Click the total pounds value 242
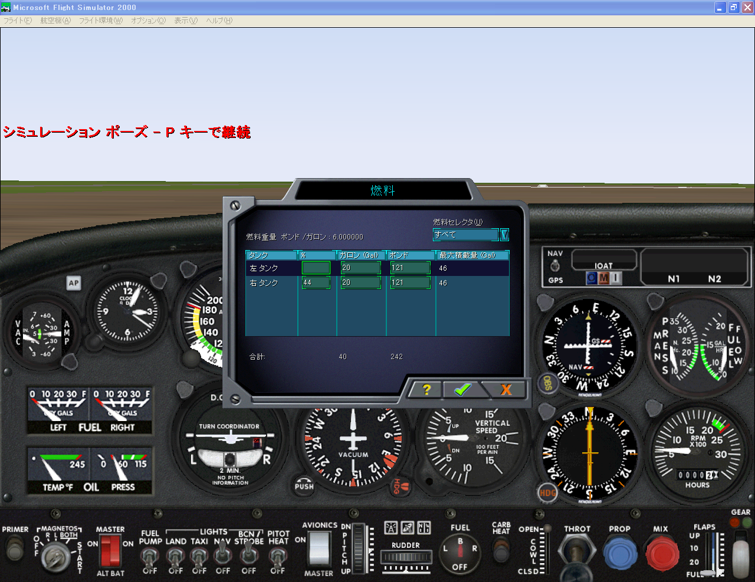The width and height of the screenshot is (755, 582). tap(396, 357)
